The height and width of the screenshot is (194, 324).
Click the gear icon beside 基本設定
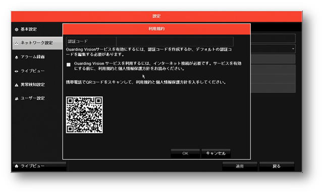click(x=17, y=30)
